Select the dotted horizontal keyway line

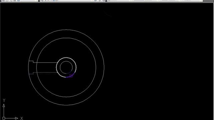pos(45,73)
